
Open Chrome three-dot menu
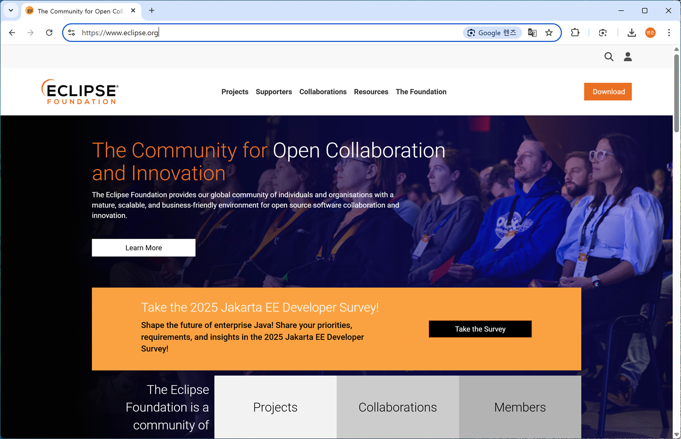pyautogui.click(x=669, y=33)
